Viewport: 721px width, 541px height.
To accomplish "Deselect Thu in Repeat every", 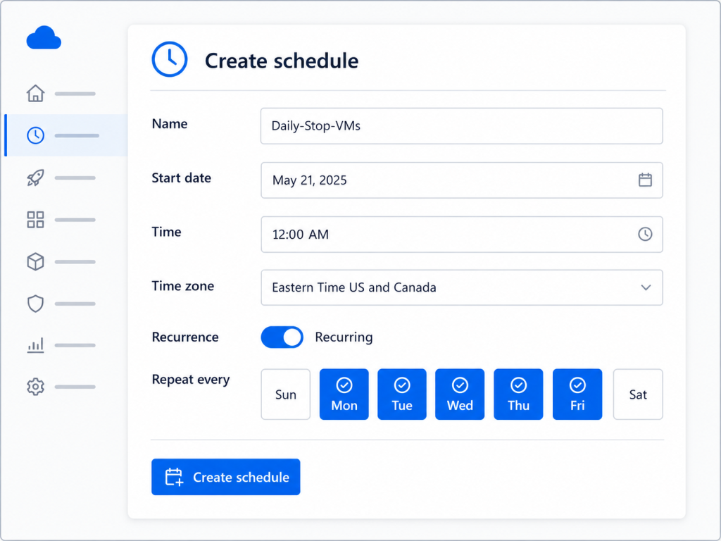I will (x=518, y=394).
